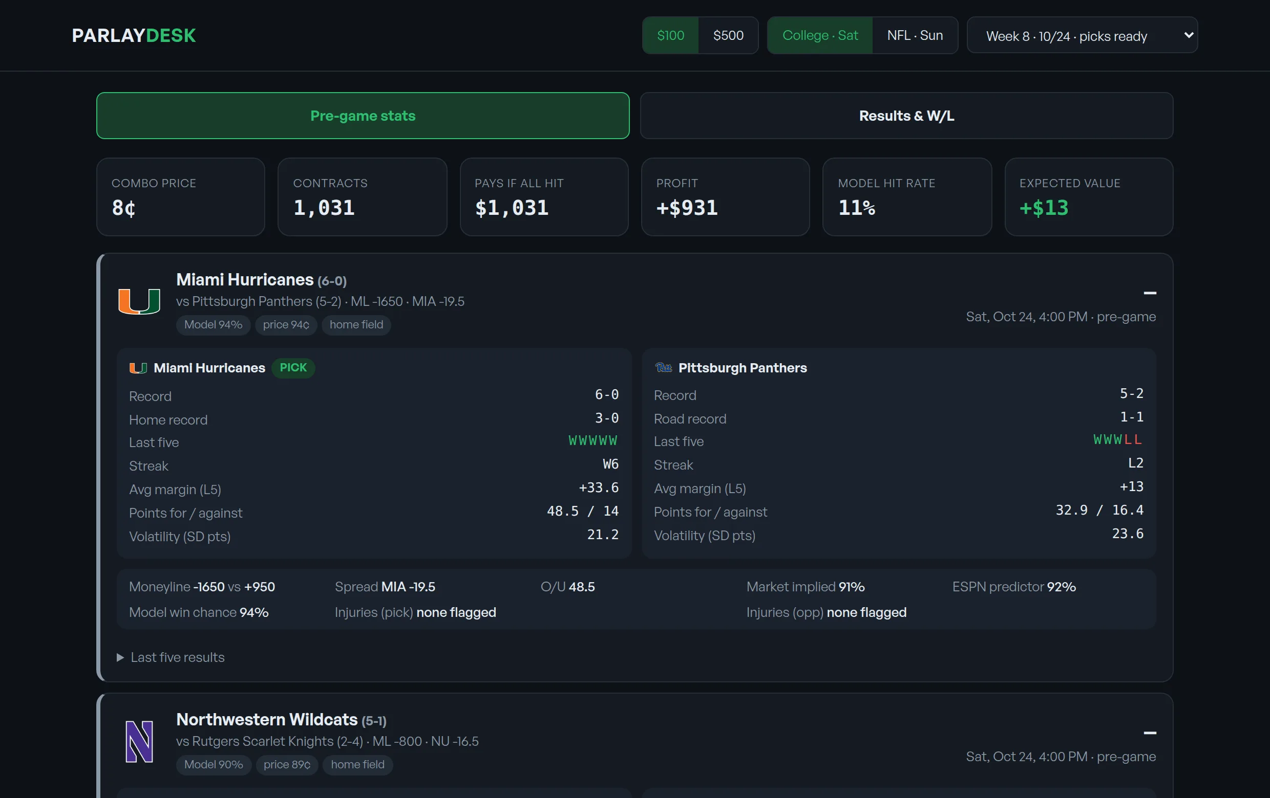Click the Moneyline -1650 vs +950 text
This screenshot has width=1270, height=798.
(x=202, y=587)
